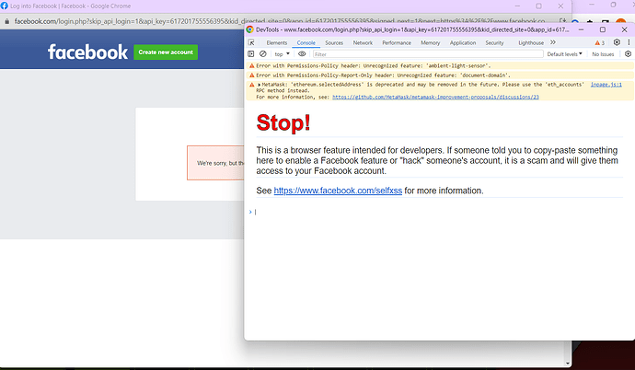This screenshot has height=370, width=635.
Task: Open the Network tab
Action: pyautogui.click(x=363, y=42)
